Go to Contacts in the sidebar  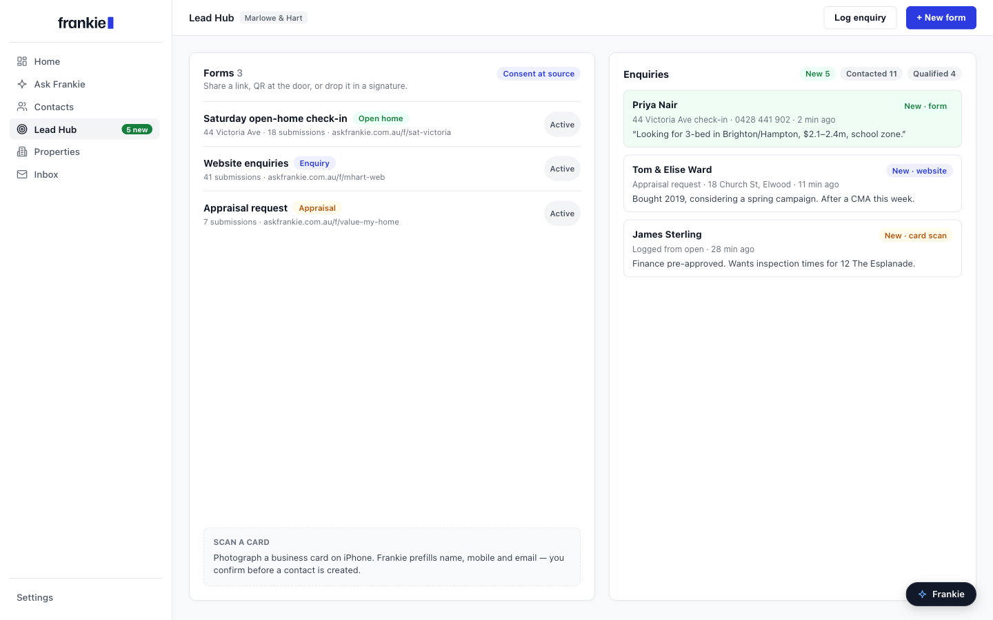85,107
